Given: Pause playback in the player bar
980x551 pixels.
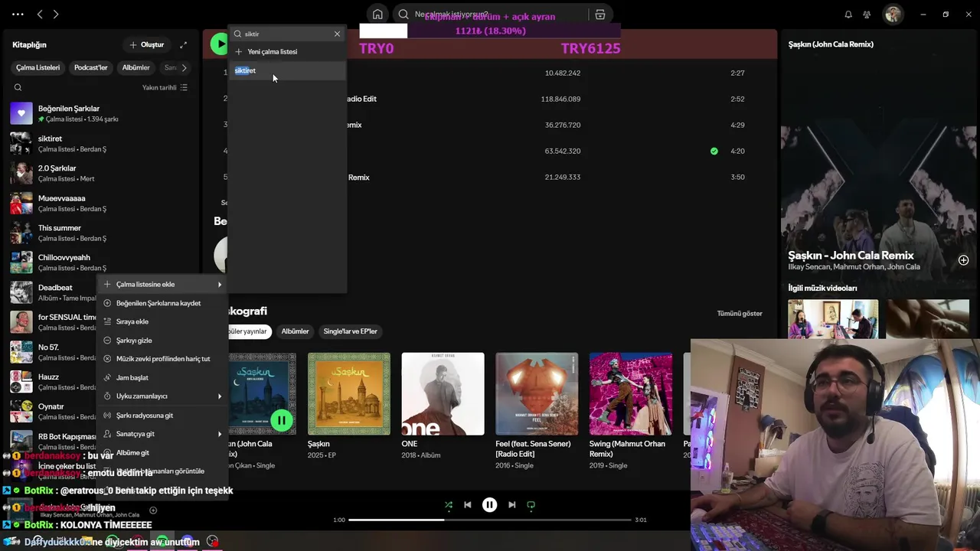Looking at the screenshot, I should [490, 505].
